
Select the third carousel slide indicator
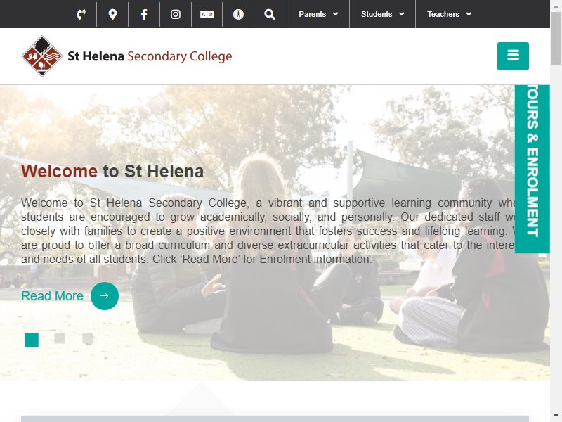(x=88, y=338)
